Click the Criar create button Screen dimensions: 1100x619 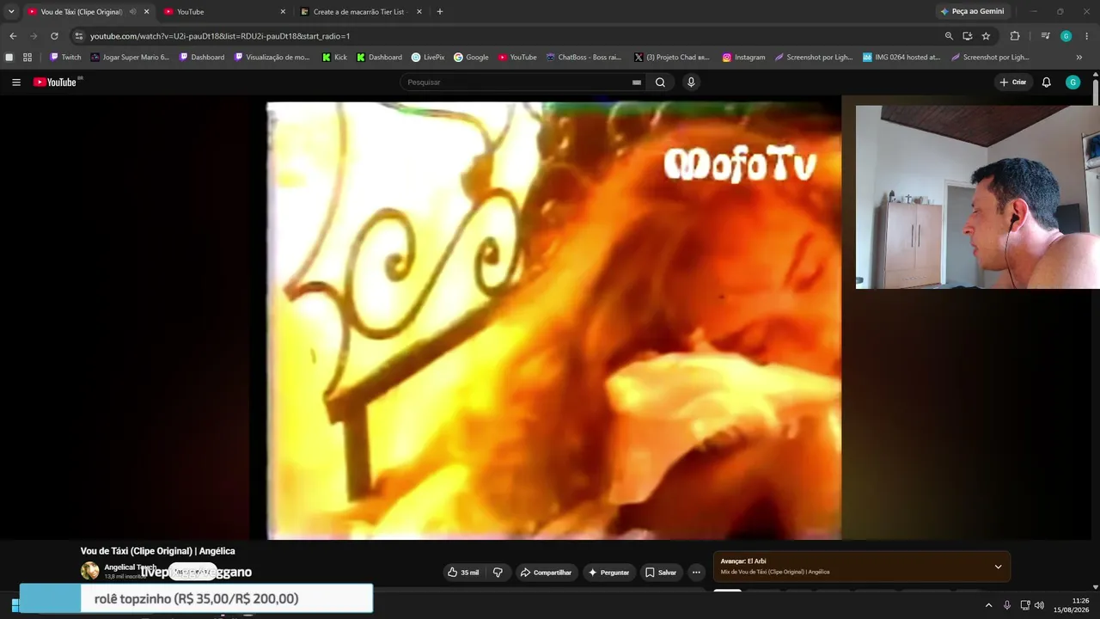(x=1013, y=83)
